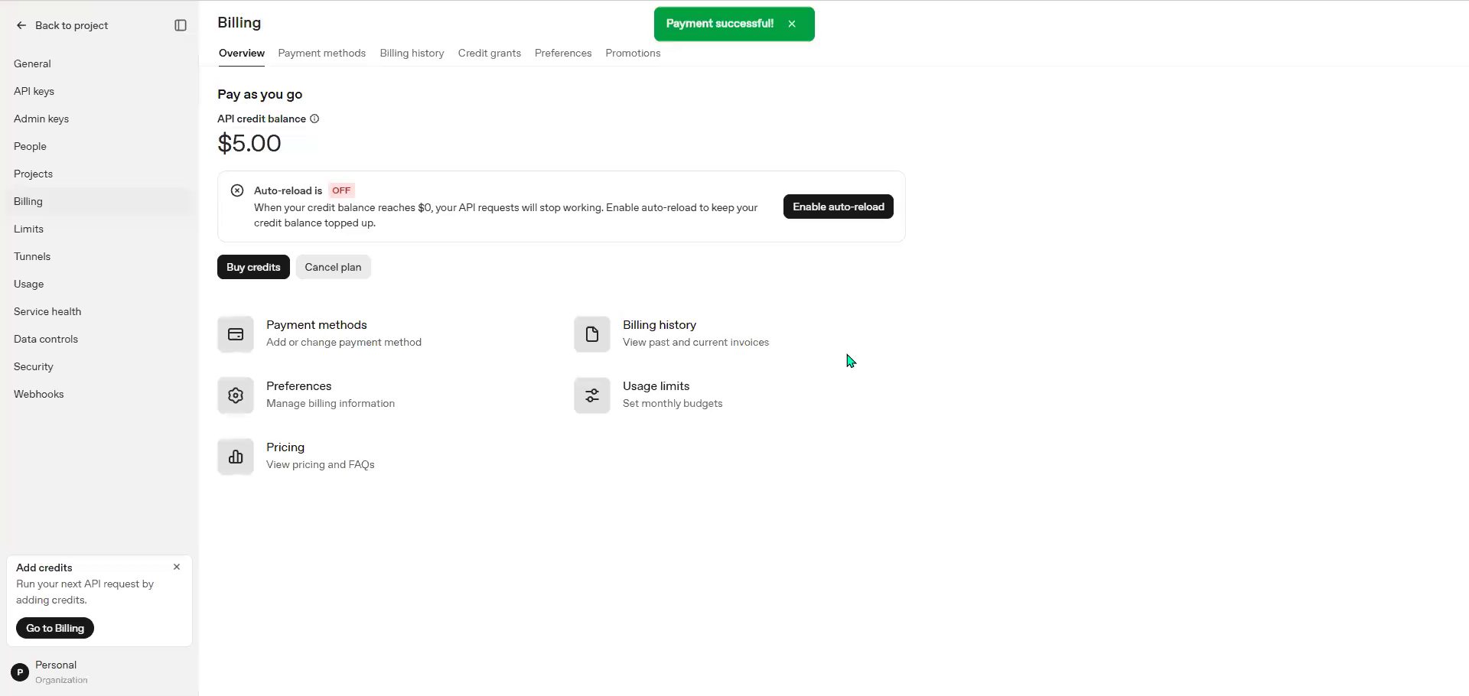Select Webhooks in the sidebar

[x=38, y=394]
